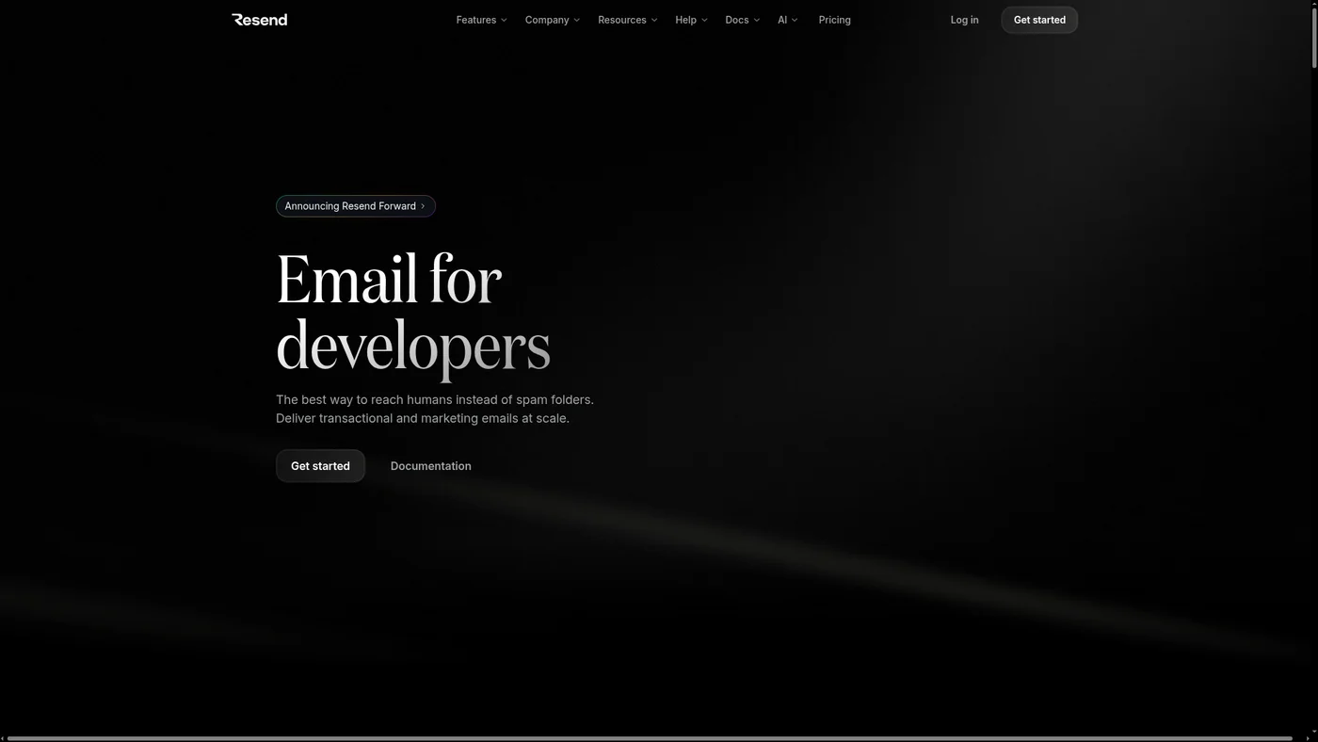The image size is (1318, 742).
Task: Open the Announcing Resend Forward banner
Action: [356, 206]
